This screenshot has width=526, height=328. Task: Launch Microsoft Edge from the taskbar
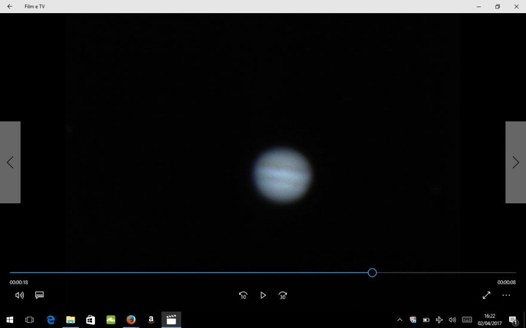(x=51, y=320)
